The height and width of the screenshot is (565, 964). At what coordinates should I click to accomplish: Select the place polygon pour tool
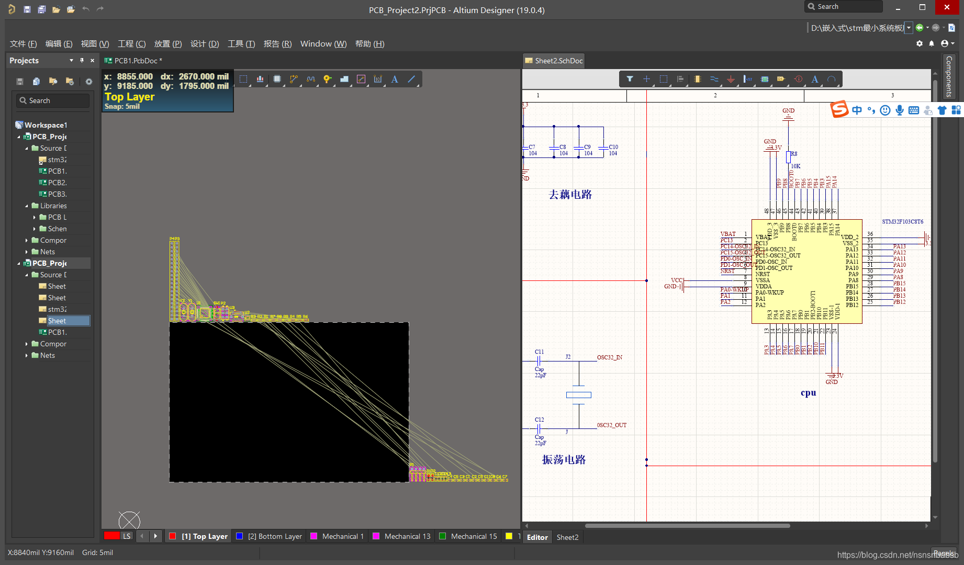[344, 79]
